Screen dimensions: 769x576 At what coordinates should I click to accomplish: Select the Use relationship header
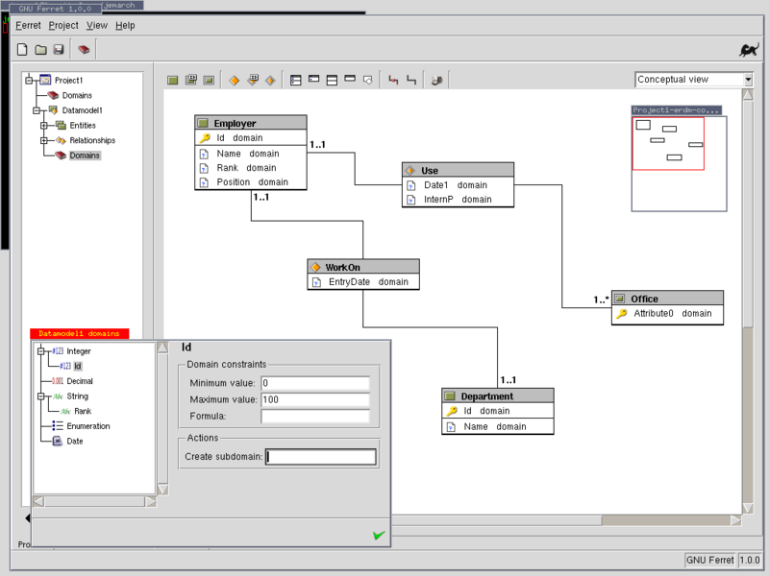tap(459, 171)
